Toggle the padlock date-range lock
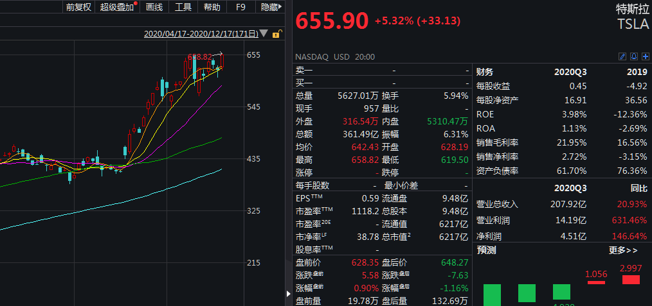The height and width of the screenshot is (306, 652). 276,34
